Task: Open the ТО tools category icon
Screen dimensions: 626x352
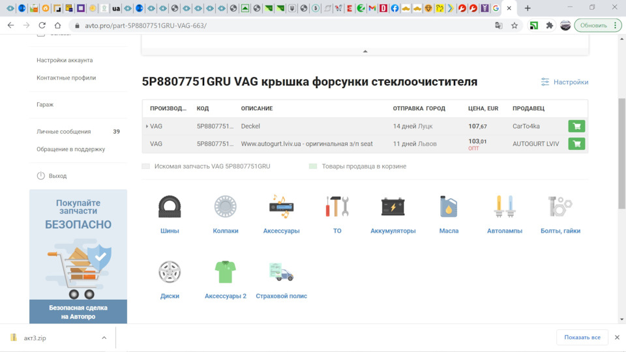Action: 337,207
